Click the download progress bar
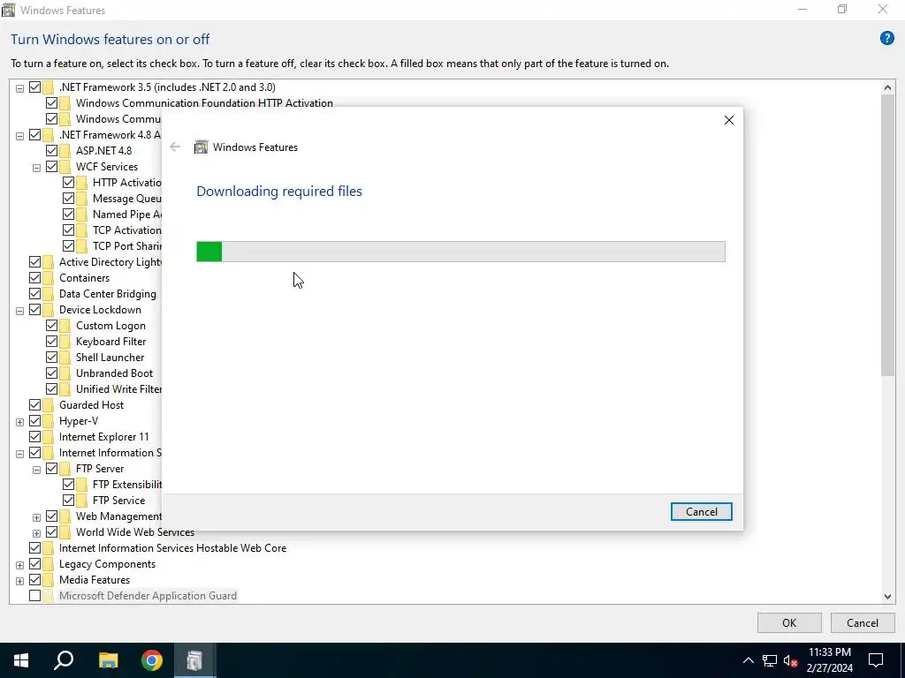The height and width of the screenshot is (678, 905). [x=460, y=252]
